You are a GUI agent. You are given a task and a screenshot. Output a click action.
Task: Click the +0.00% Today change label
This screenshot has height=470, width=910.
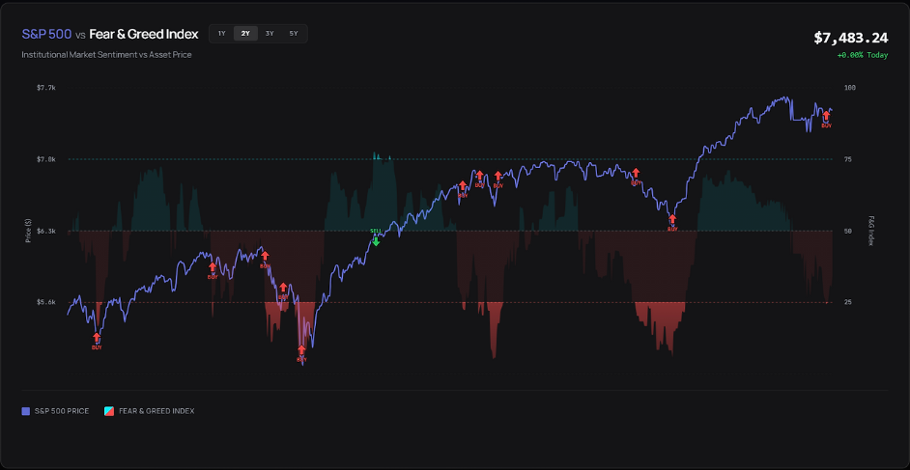point(863,55)
